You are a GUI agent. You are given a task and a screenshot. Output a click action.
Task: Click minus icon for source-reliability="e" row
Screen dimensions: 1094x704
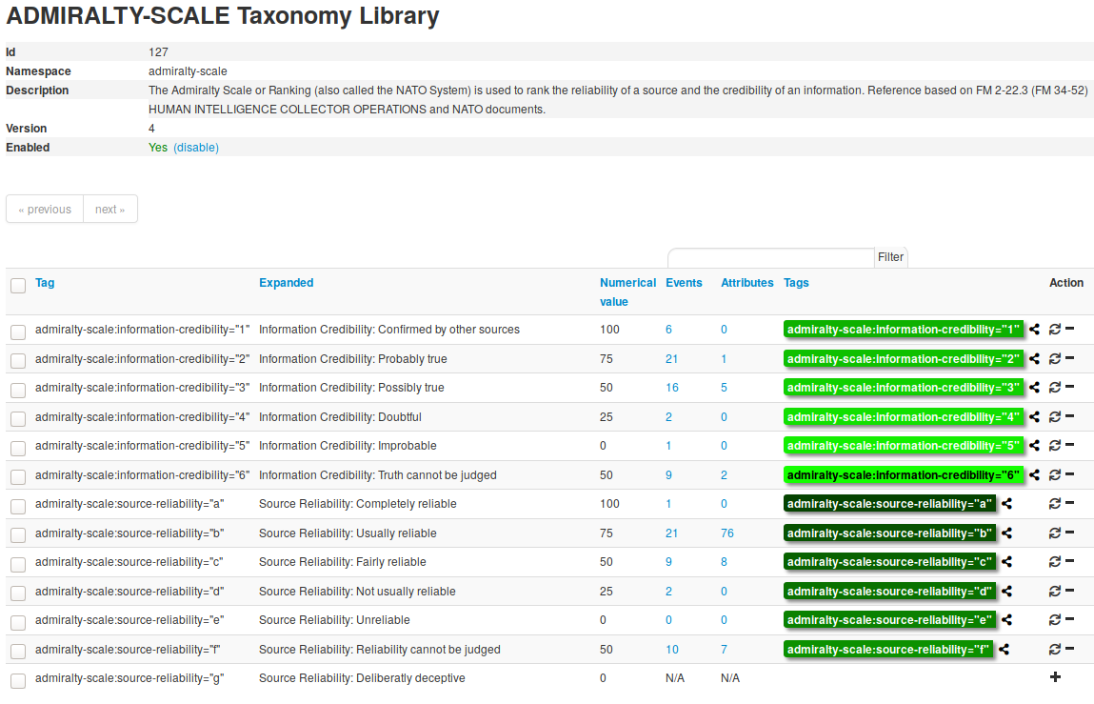pos(1069,619)
